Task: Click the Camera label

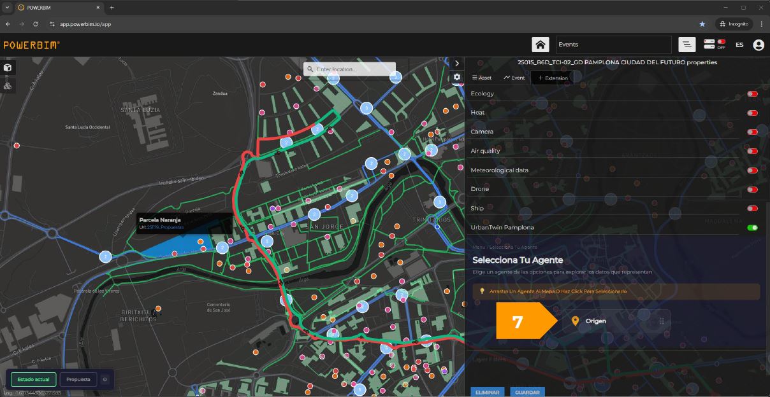Action: 482,132
